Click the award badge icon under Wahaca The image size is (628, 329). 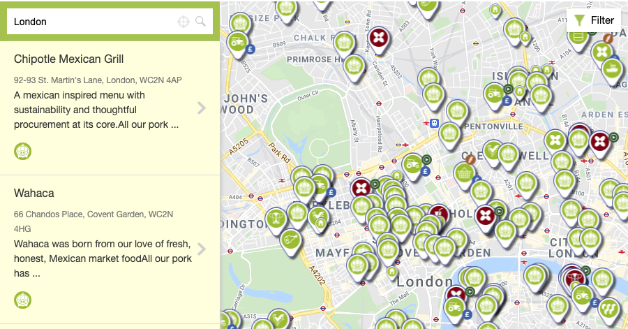pos(23,300)
